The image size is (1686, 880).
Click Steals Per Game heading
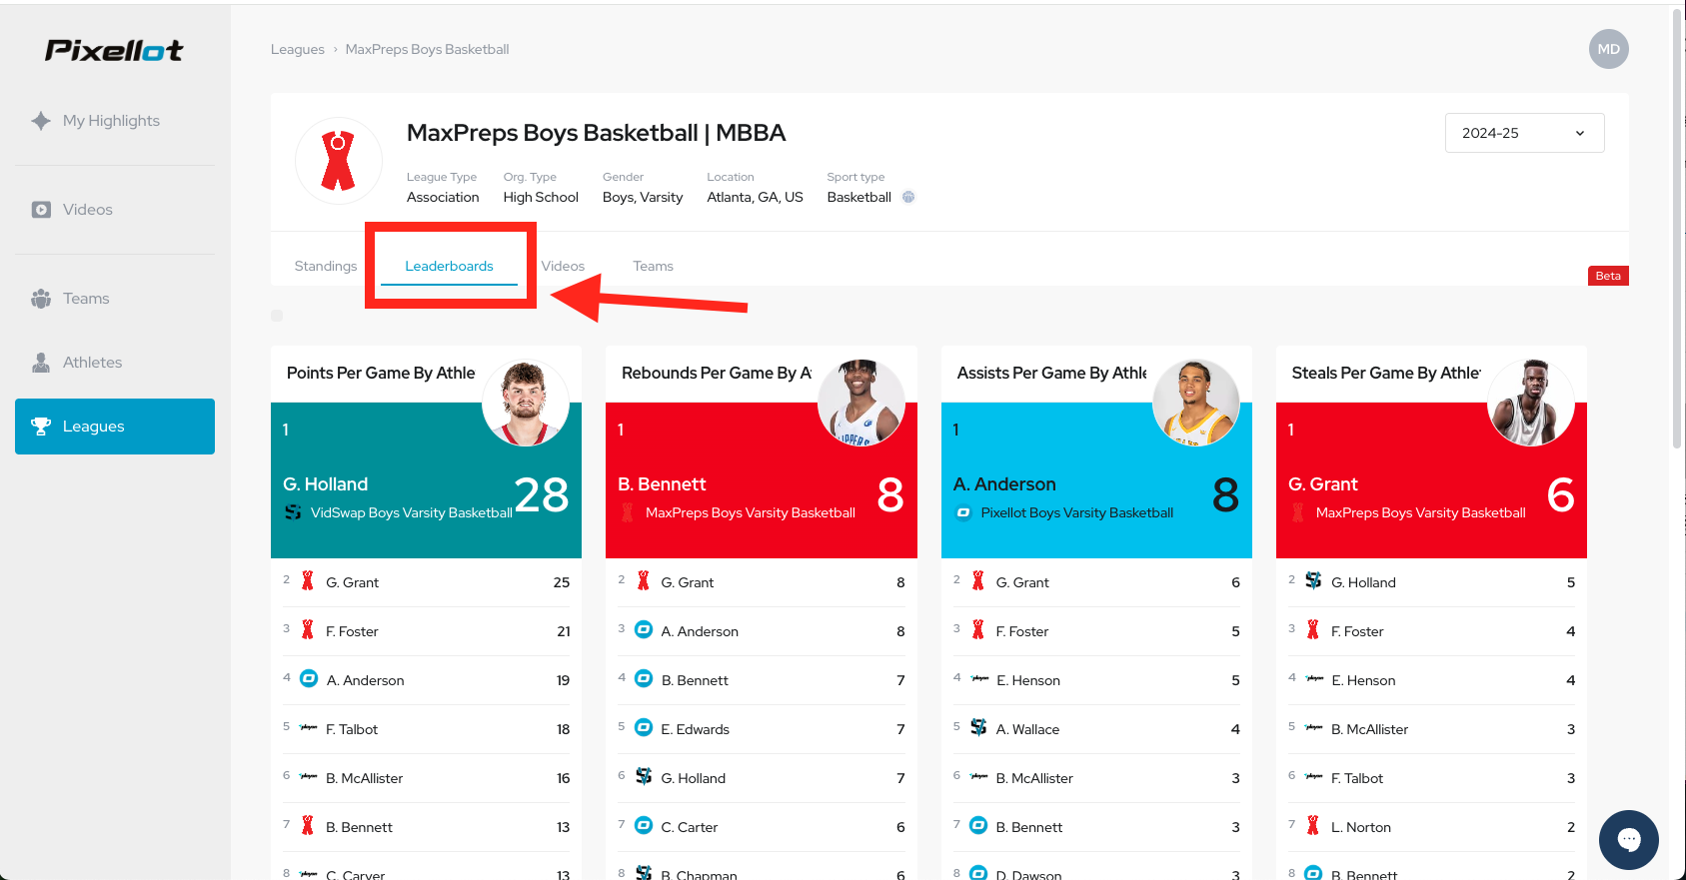click(1386, 373)
